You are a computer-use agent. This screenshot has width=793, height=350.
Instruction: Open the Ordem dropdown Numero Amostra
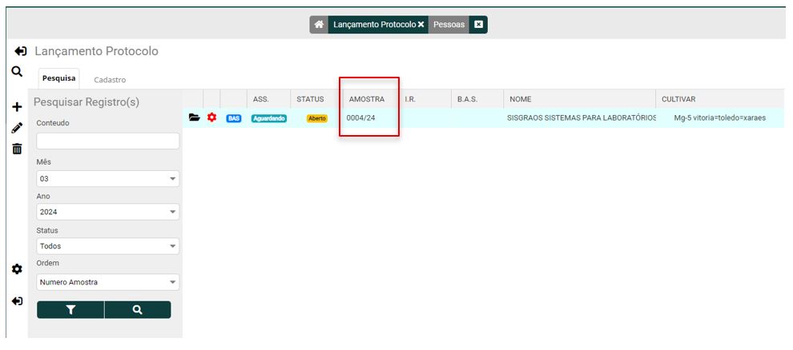tap(107, 282)
